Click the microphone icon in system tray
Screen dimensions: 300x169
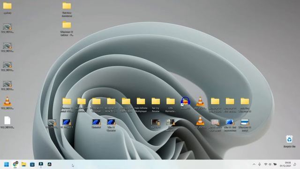tap(259, 164)
